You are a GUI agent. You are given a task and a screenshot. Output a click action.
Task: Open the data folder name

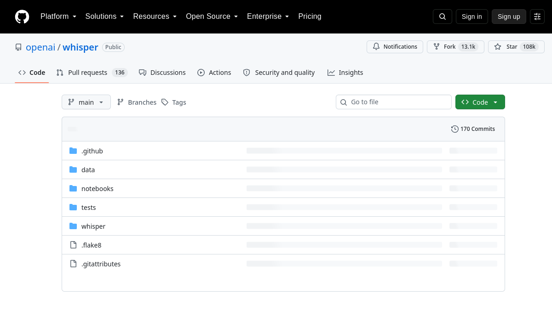(88, 170)
